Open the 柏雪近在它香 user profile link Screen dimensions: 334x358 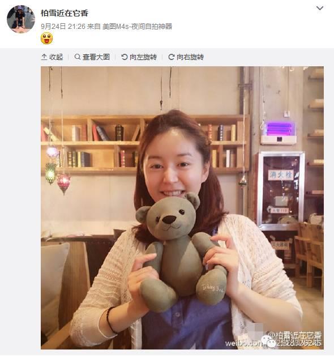click(x=65, y=13)
